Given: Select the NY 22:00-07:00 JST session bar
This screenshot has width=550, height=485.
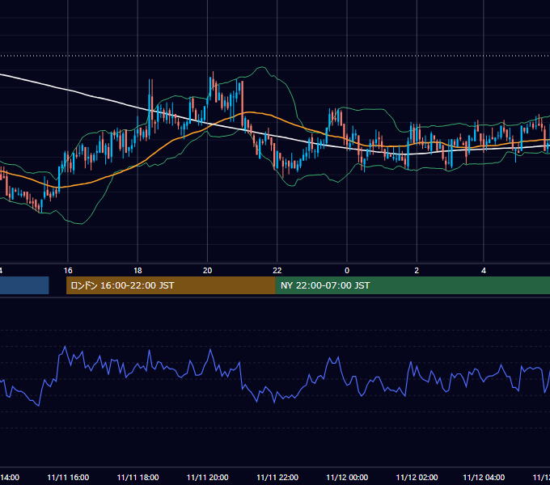Looking at the screenshot, I should click(x=412, y=285).
